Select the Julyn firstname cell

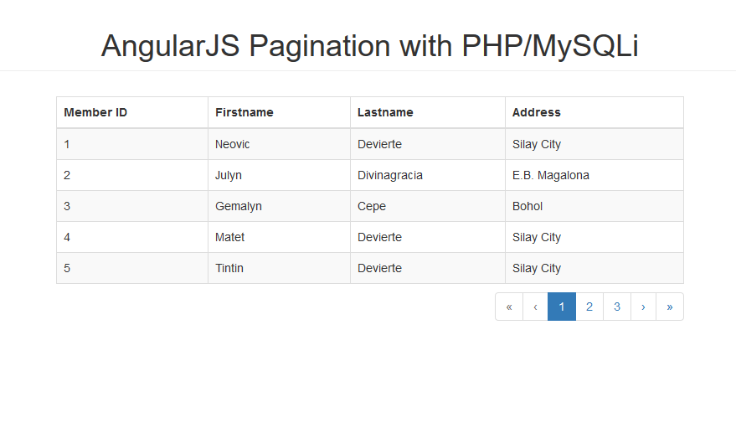coord(280,175)
